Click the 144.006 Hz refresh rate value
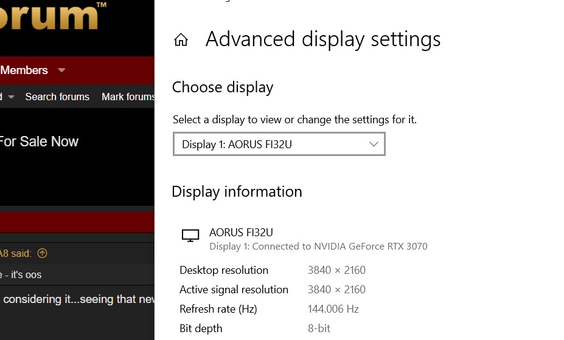Viewport: 564px width, 340px height. coord(333,309)
